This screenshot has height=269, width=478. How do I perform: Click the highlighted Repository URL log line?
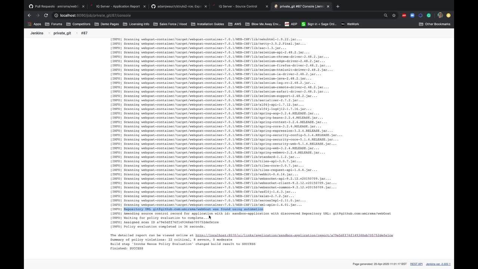(x=193, y=209)
